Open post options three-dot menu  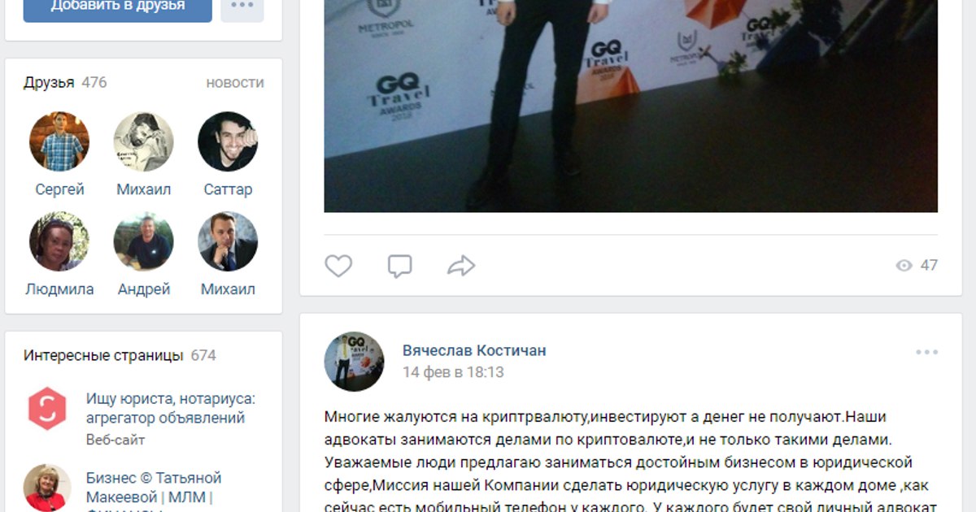pos(926,352)
